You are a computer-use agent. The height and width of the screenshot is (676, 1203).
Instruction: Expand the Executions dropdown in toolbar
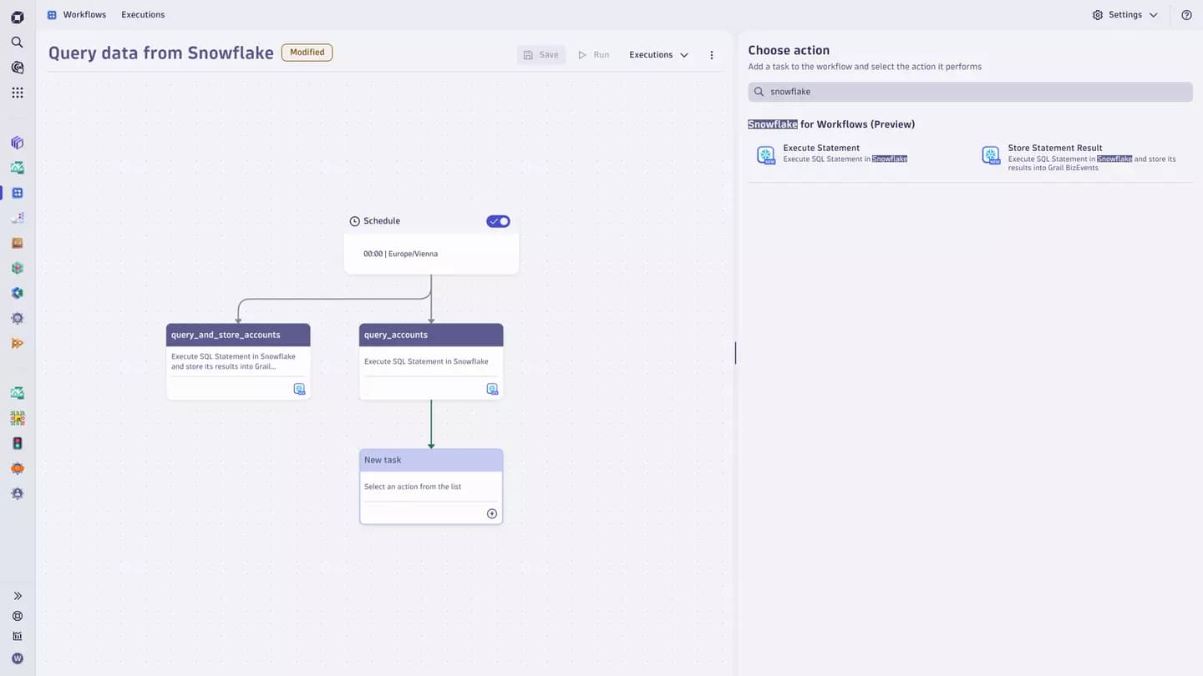658,55
